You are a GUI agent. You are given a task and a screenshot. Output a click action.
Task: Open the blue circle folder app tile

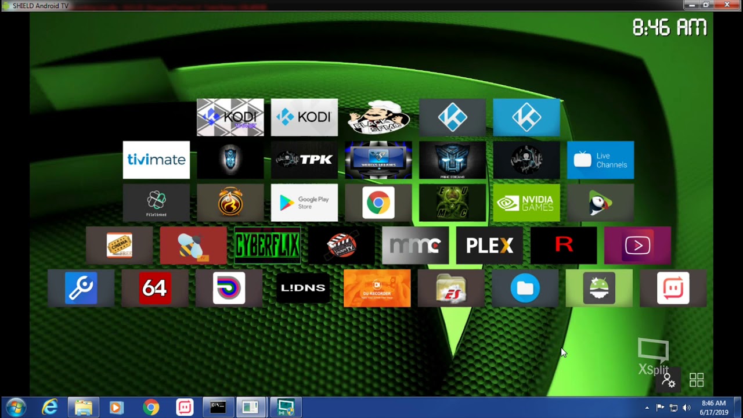525,288
